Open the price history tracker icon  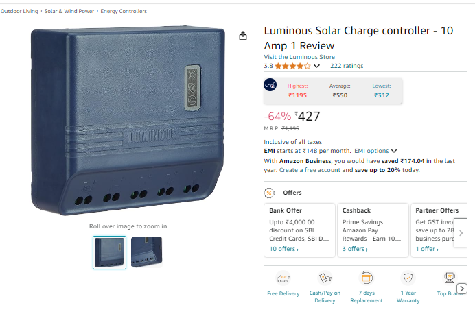270,85
